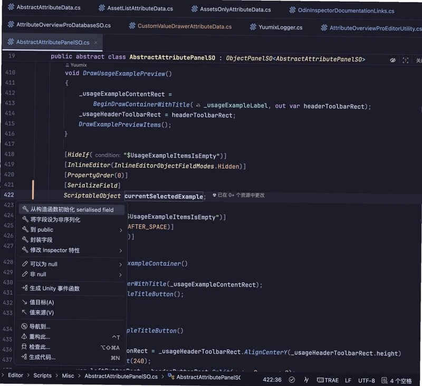
Task: Click refactor icon beside '重构此...'
Action: (x=24, y=336)
